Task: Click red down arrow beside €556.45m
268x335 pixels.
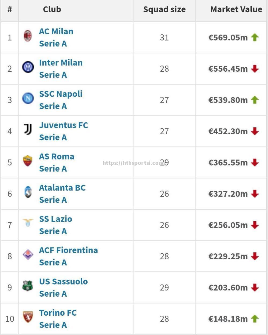Action: [x=255, y=69]
